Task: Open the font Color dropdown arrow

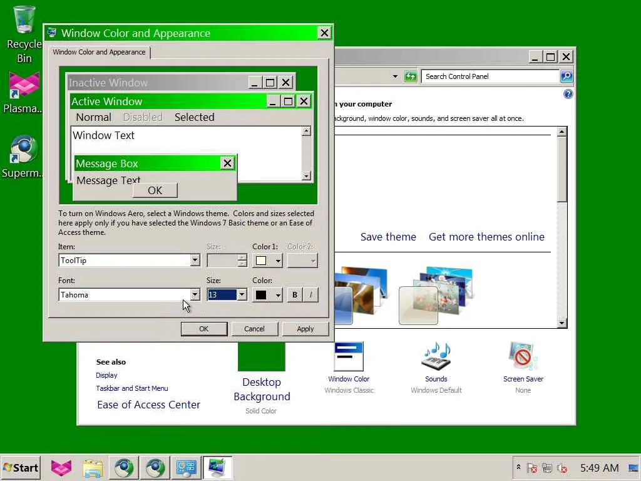Action: [x=277, y=295]
